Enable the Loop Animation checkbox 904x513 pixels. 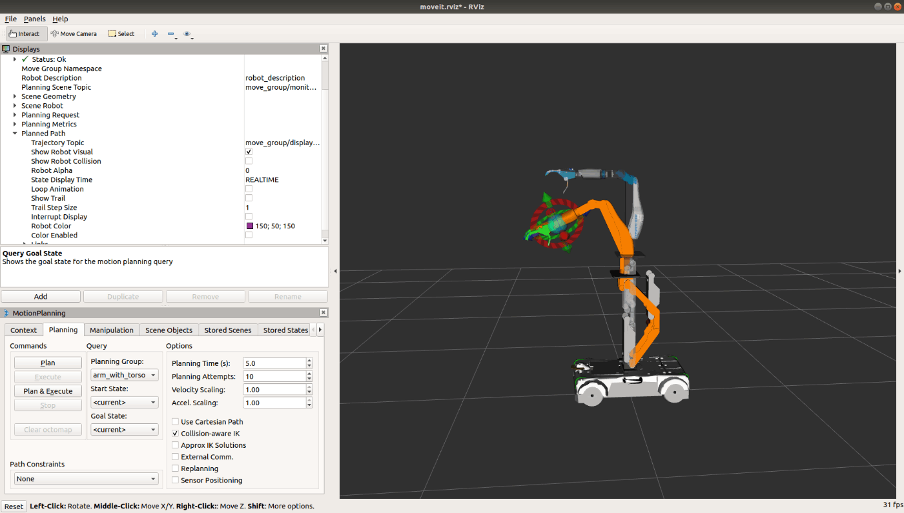coord(249,189)
